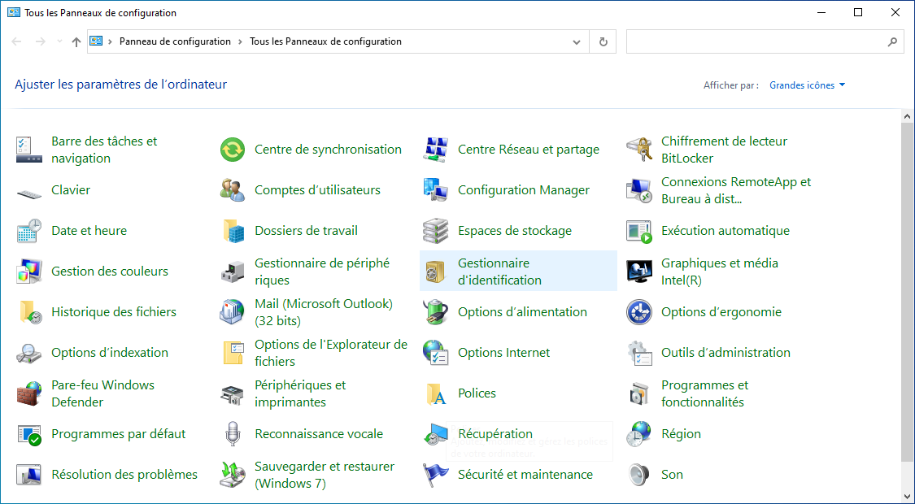Open the Périphériques et imprimantes icon
Screen dimensions: 915x504
[233, 393]
